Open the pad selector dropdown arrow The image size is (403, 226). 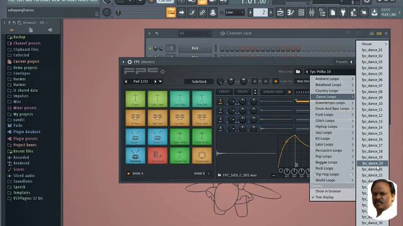pos(161,82)
